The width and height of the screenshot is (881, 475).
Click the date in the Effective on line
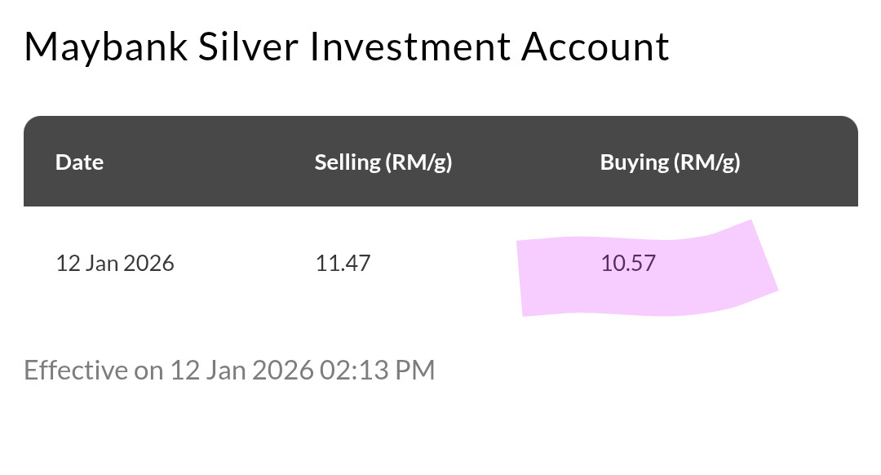[x=241, y=370]
